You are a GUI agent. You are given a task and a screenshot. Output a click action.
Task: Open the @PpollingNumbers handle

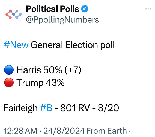(x=62, y=20)
